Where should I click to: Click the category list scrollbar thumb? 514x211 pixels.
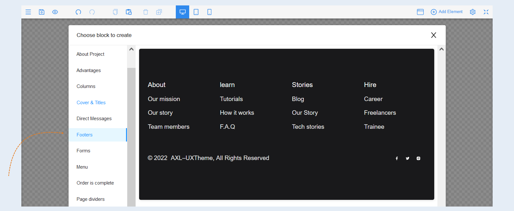pyautogui.click(x=131, y=137)
